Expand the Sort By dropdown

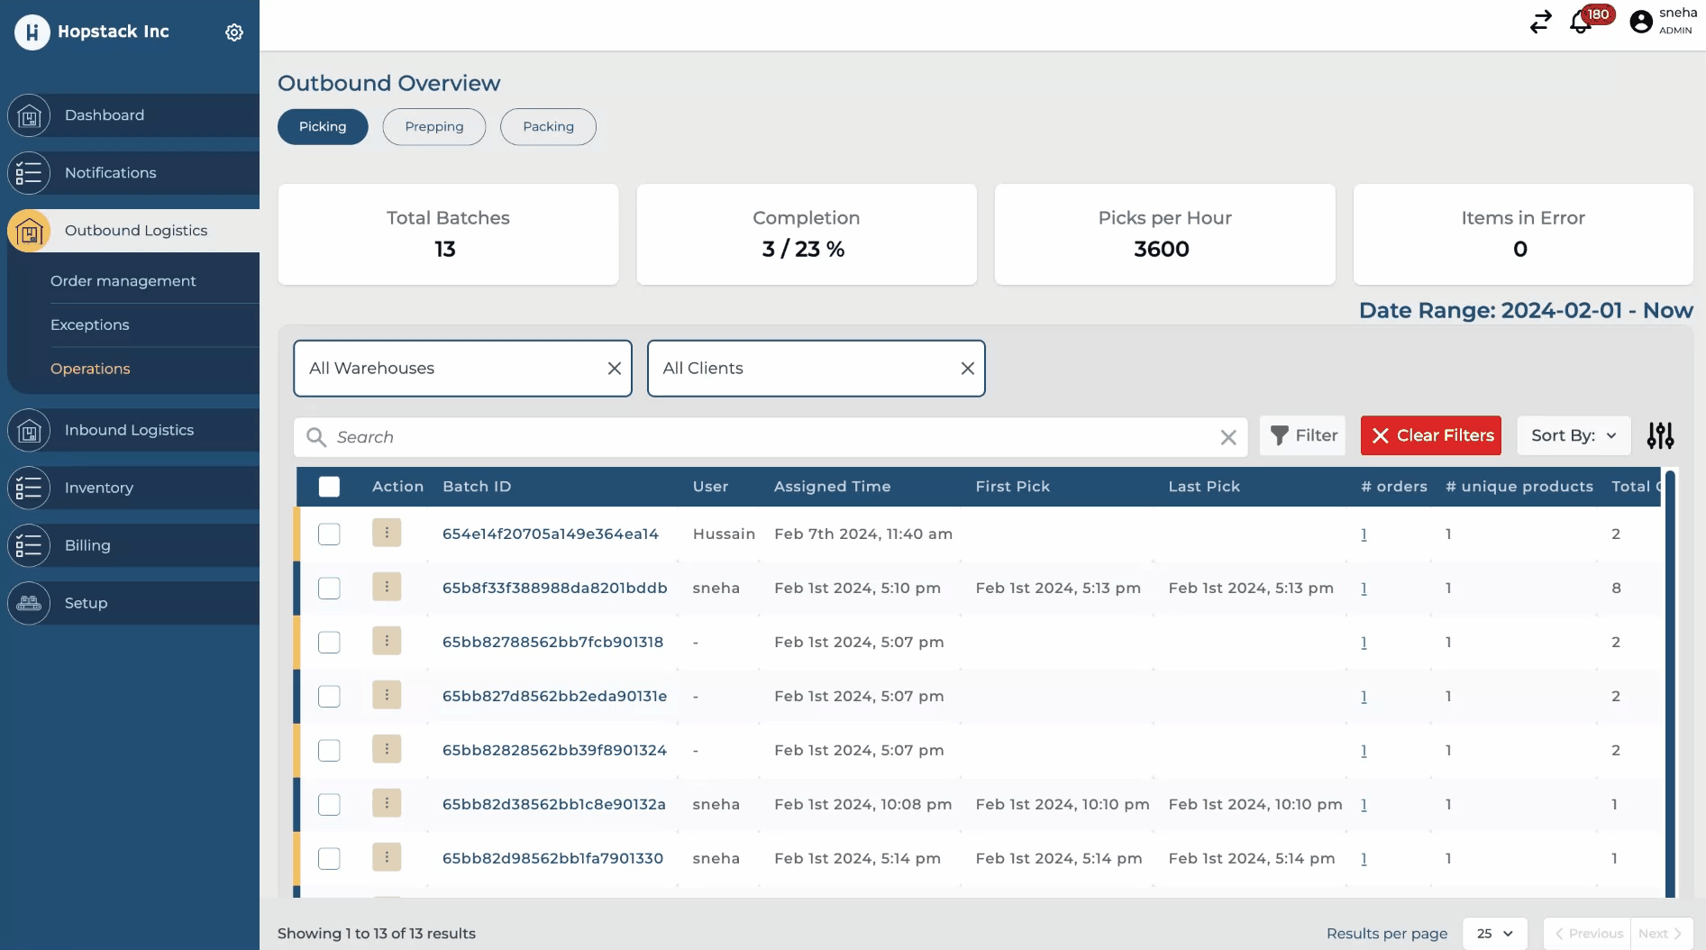(x=1573, y=436)
